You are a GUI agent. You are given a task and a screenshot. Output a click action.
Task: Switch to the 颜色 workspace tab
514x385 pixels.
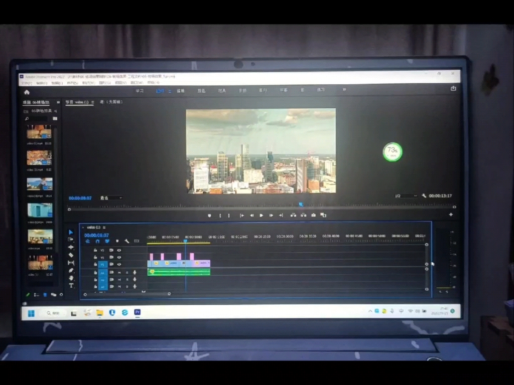click(200, 90)
